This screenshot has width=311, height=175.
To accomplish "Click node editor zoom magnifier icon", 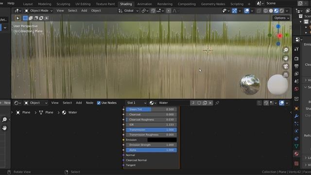I will point(4,120).
